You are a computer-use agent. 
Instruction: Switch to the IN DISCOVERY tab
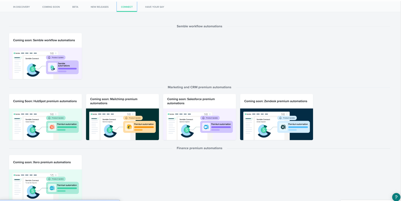[21, 7]
